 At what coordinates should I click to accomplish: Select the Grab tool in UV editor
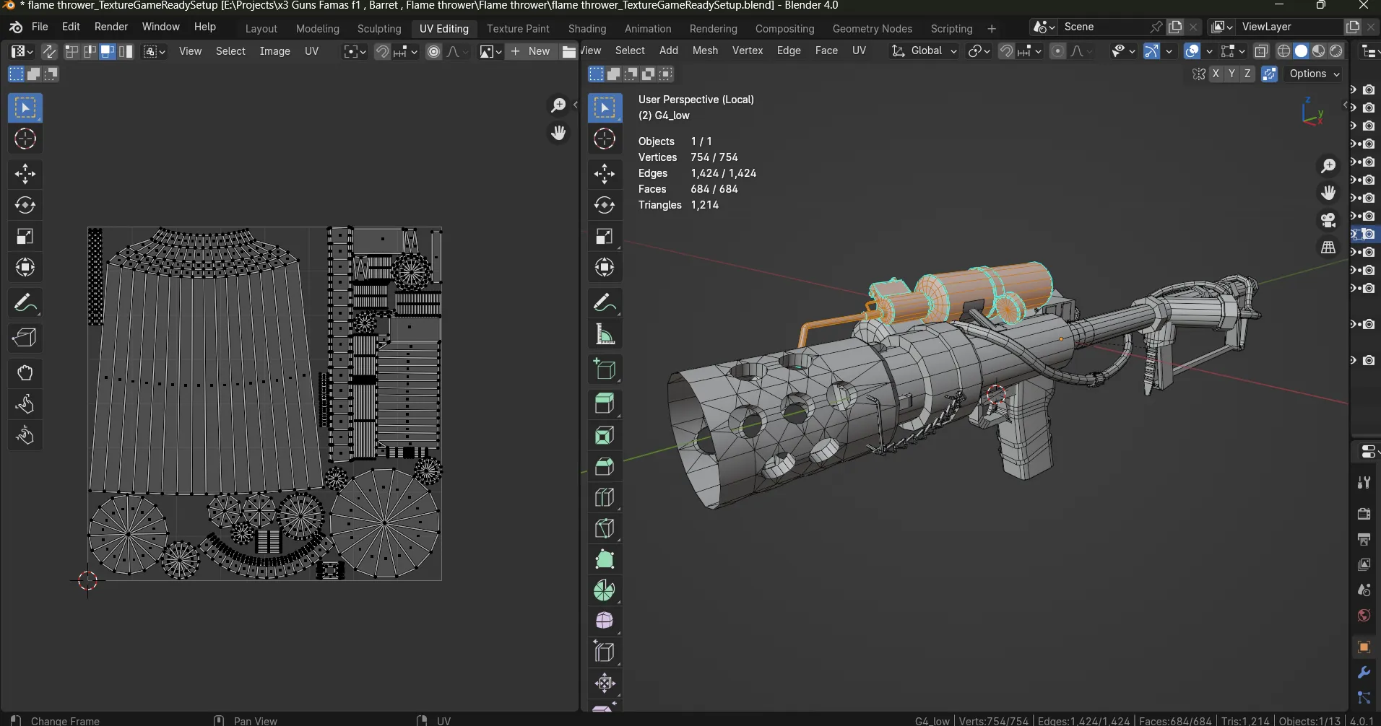pos(25,373)
